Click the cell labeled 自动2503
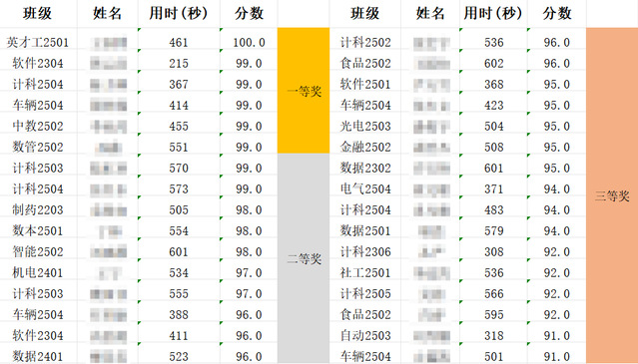 tap(365, 335)
